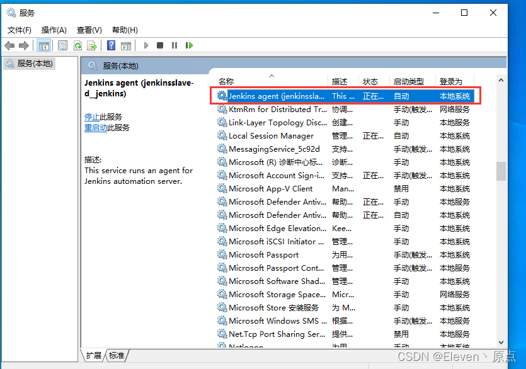Click the 重启动 link to restart service
The width and height of the screenshot is (526, 369).
point(96,127)
